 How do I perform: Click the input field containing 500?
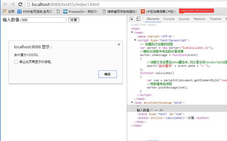click(44, 20)
